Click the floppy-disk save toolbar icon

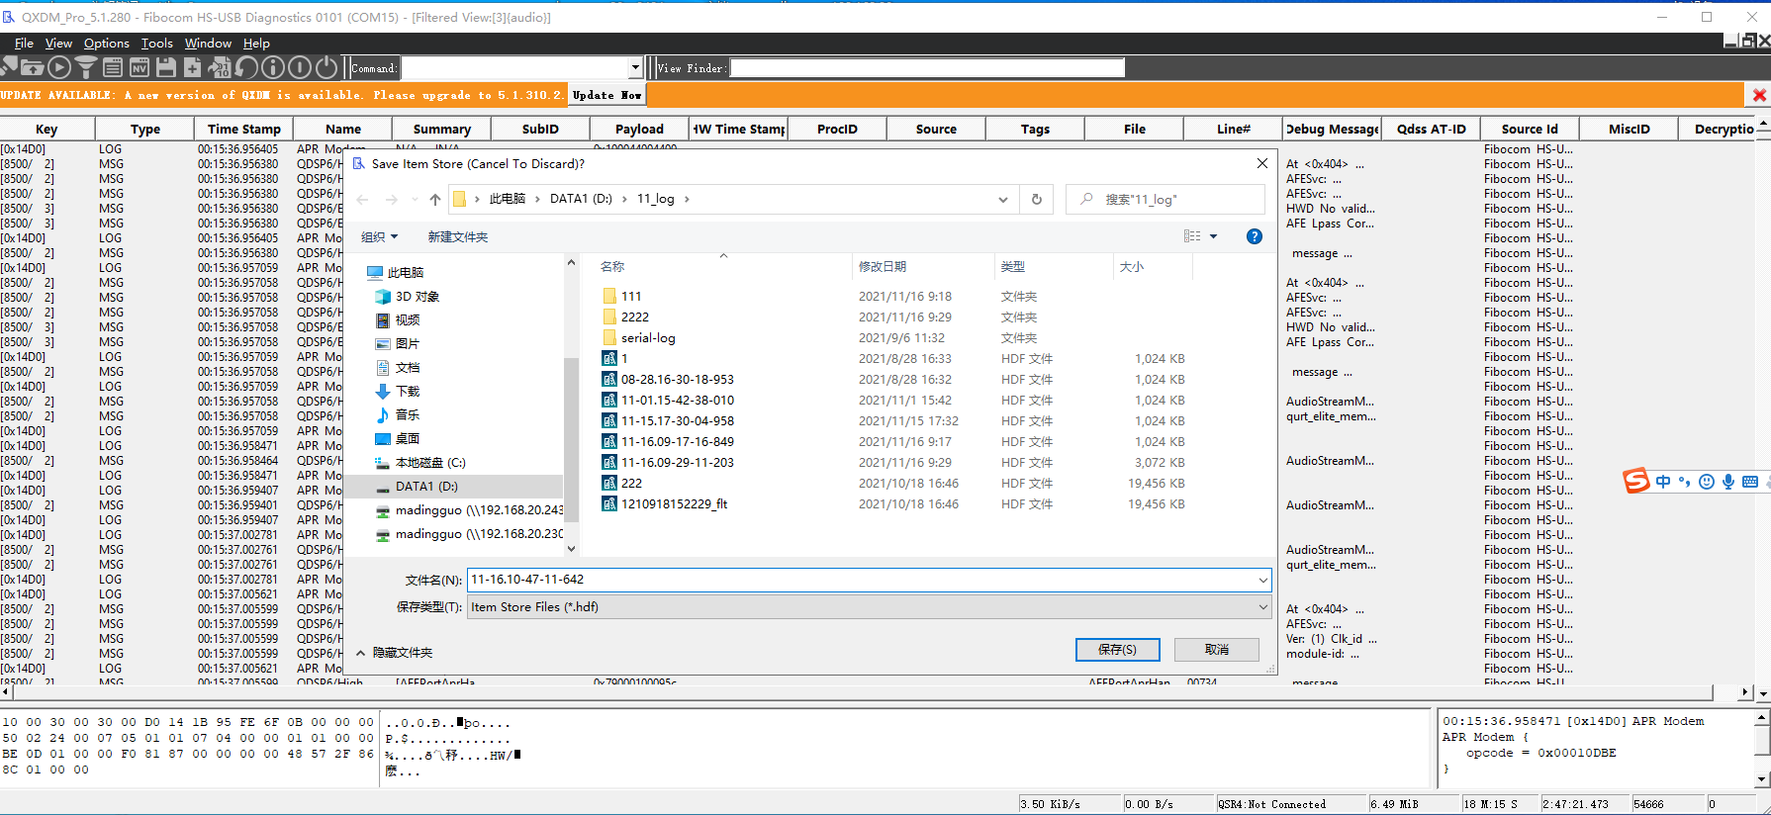(166, 67)
